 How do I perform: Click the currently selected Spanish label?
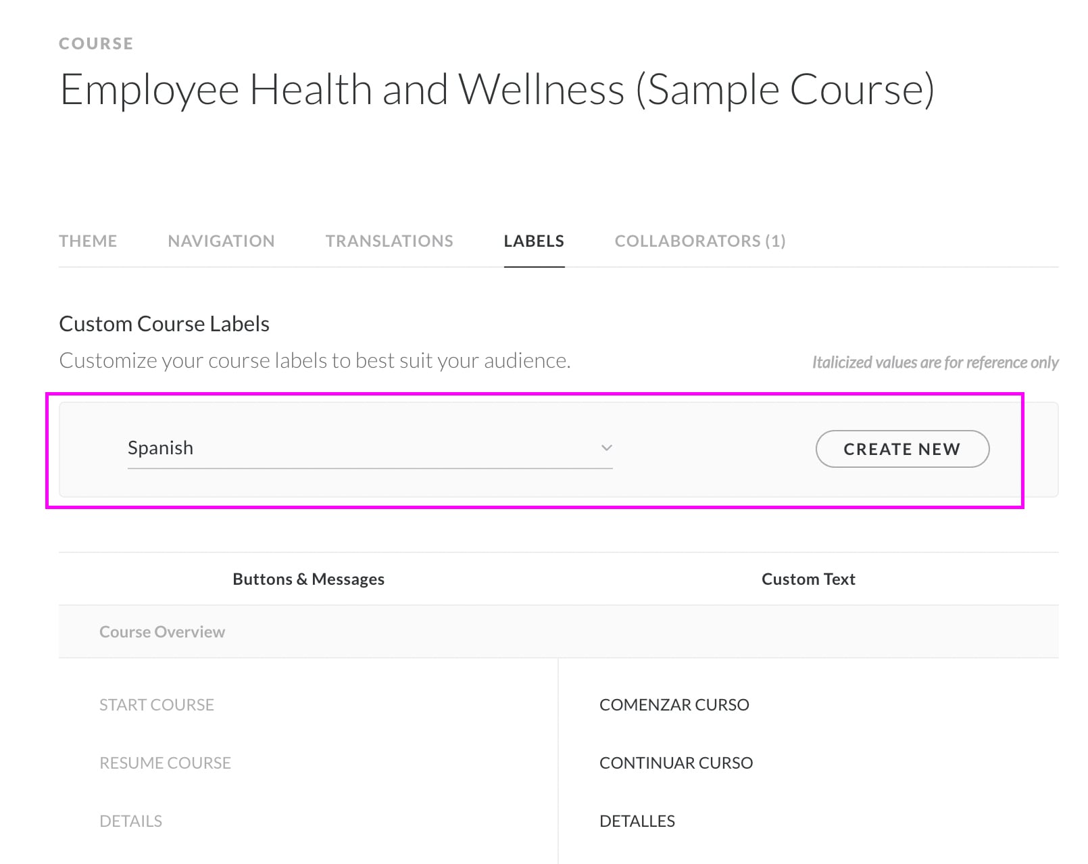tap(161, 448)
